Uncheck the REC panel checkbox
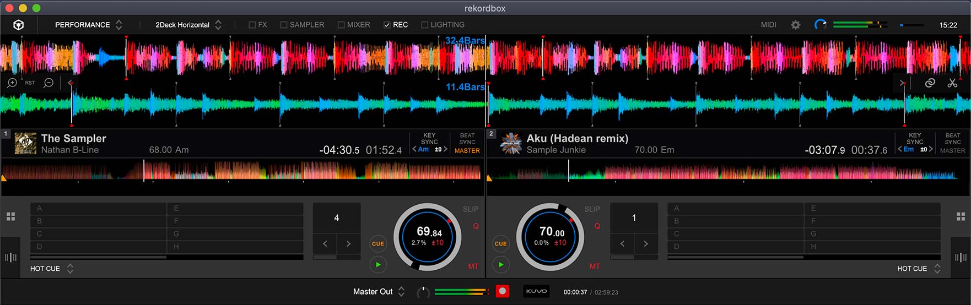The image size is (971, 305). [387, 25]
